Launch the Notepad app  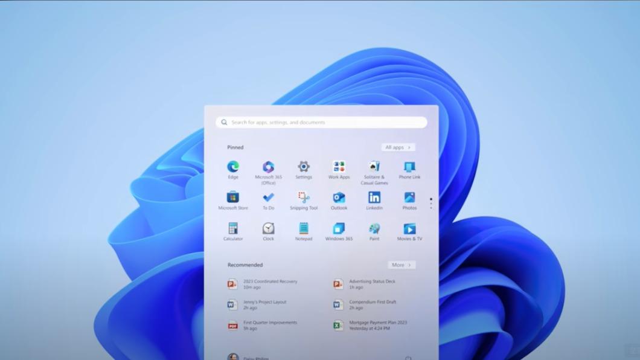[304, 231]
